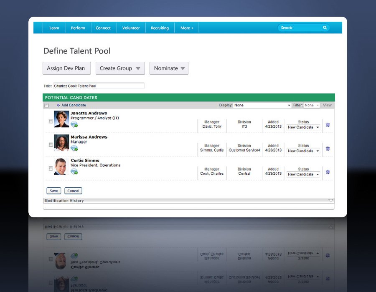Screen dimensions: 376x292
Task: Open the Connect menu
Action: point(103,28)
